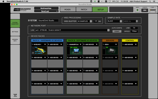Open the Settings sidebar page
This screenshot has height=99, width=158.
pos(15,32)
